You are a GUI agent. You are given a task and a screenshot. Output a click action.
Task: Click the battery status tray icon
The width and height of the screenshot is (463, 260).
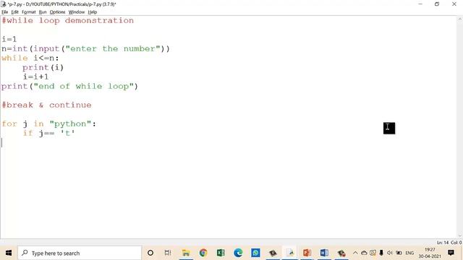(x=399, y=253)
